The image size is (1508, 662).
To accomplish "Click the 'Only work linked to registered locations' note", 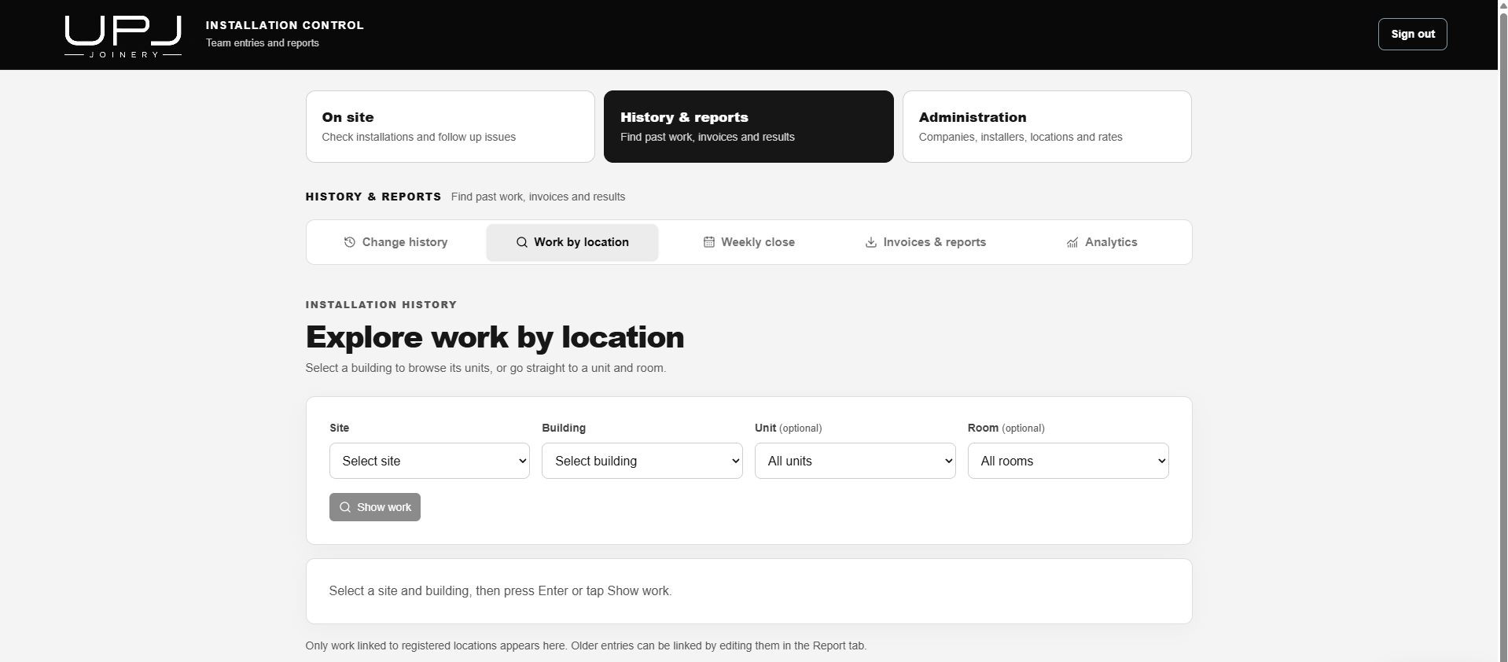I will (x=586, y=645).
